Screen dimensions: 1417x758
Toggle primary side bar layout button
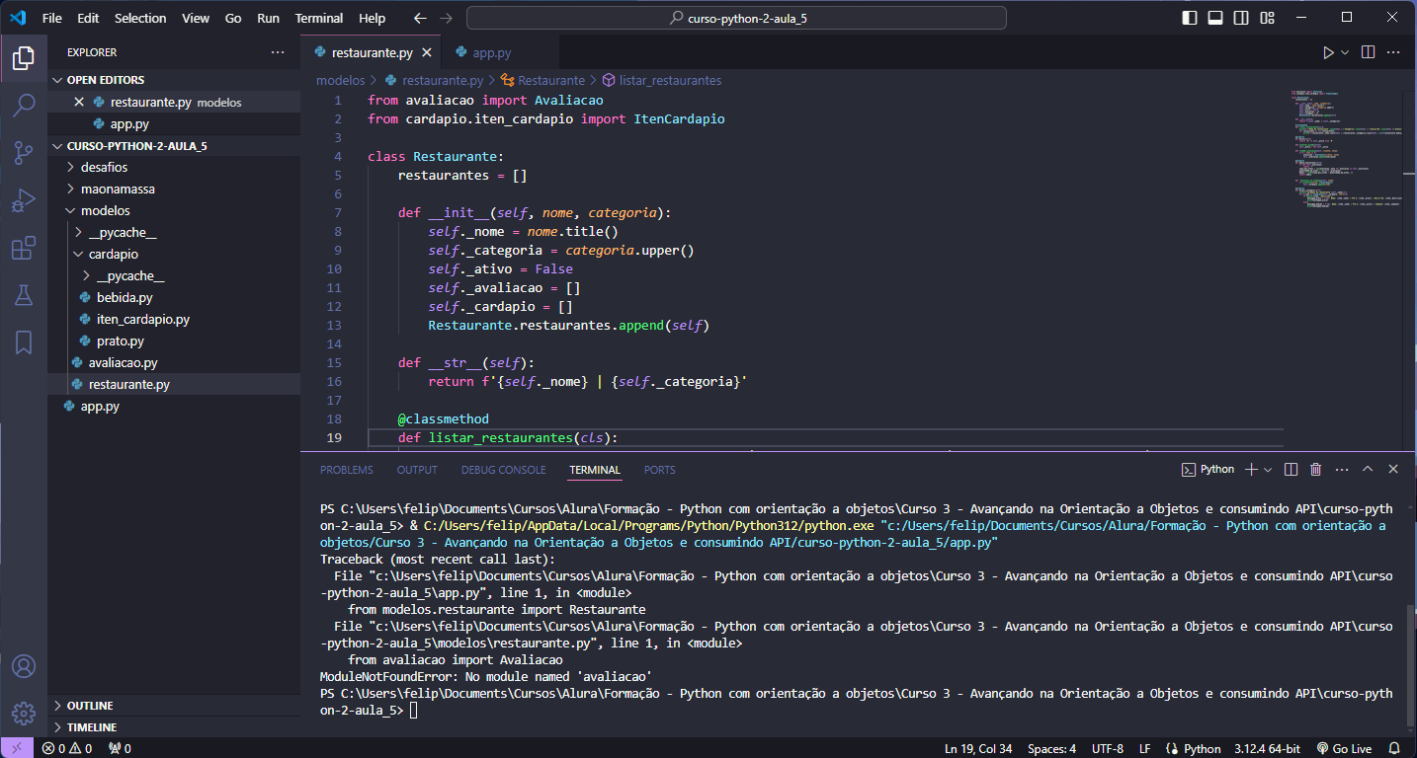click(1189, 18)
